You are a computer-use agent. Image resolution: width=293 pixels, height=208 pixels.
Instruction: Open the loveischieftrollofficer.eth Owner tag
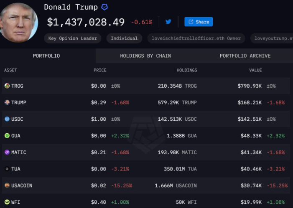click(196, 38)
